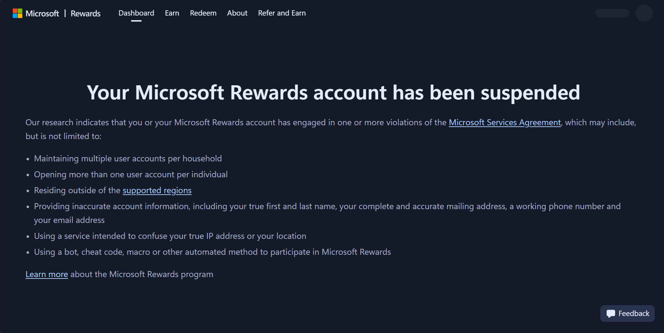Image resolution: width=664 pixels, height=333 pixels.
Task: Click the Learn more link
Action: point(47,274)
